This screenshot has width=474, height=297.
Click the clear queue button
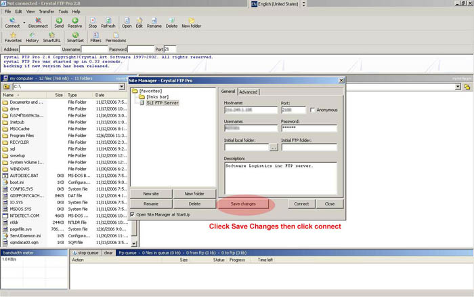[x=108, y=253]
